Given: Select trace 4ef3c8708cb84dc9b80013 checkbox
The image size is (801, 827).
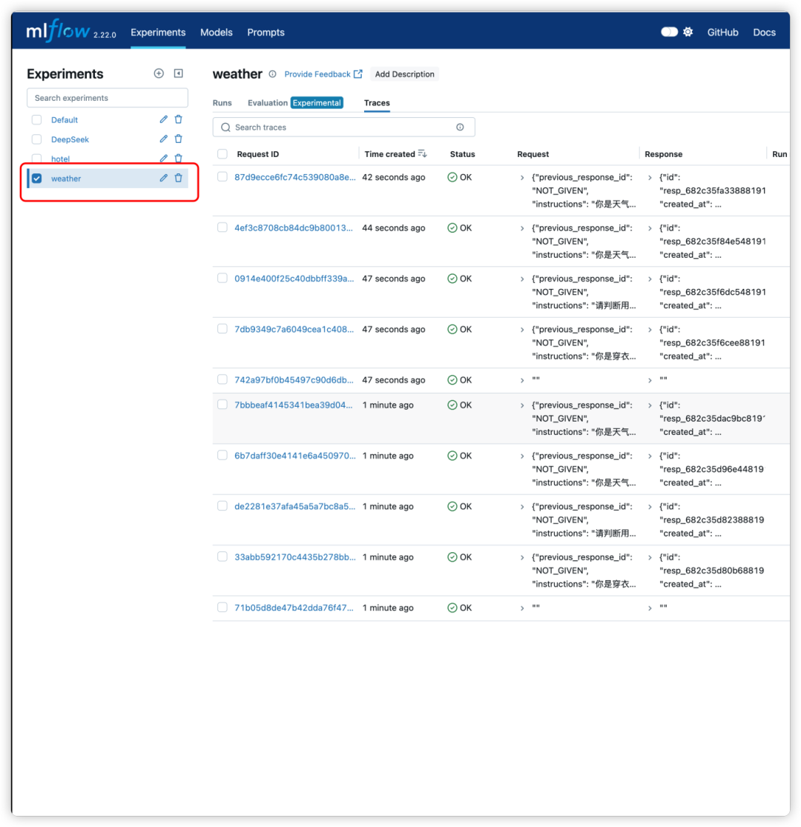Looking at the screenshot, I should coord(222,227).
